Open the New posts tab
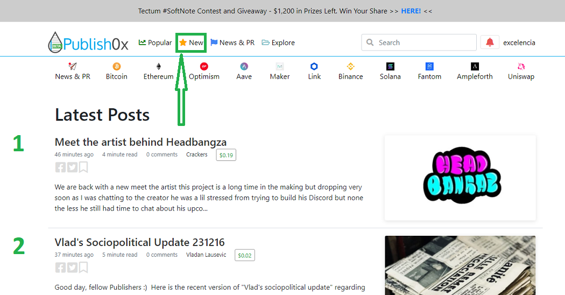The image size is (565, 295). tap(192, 43)
